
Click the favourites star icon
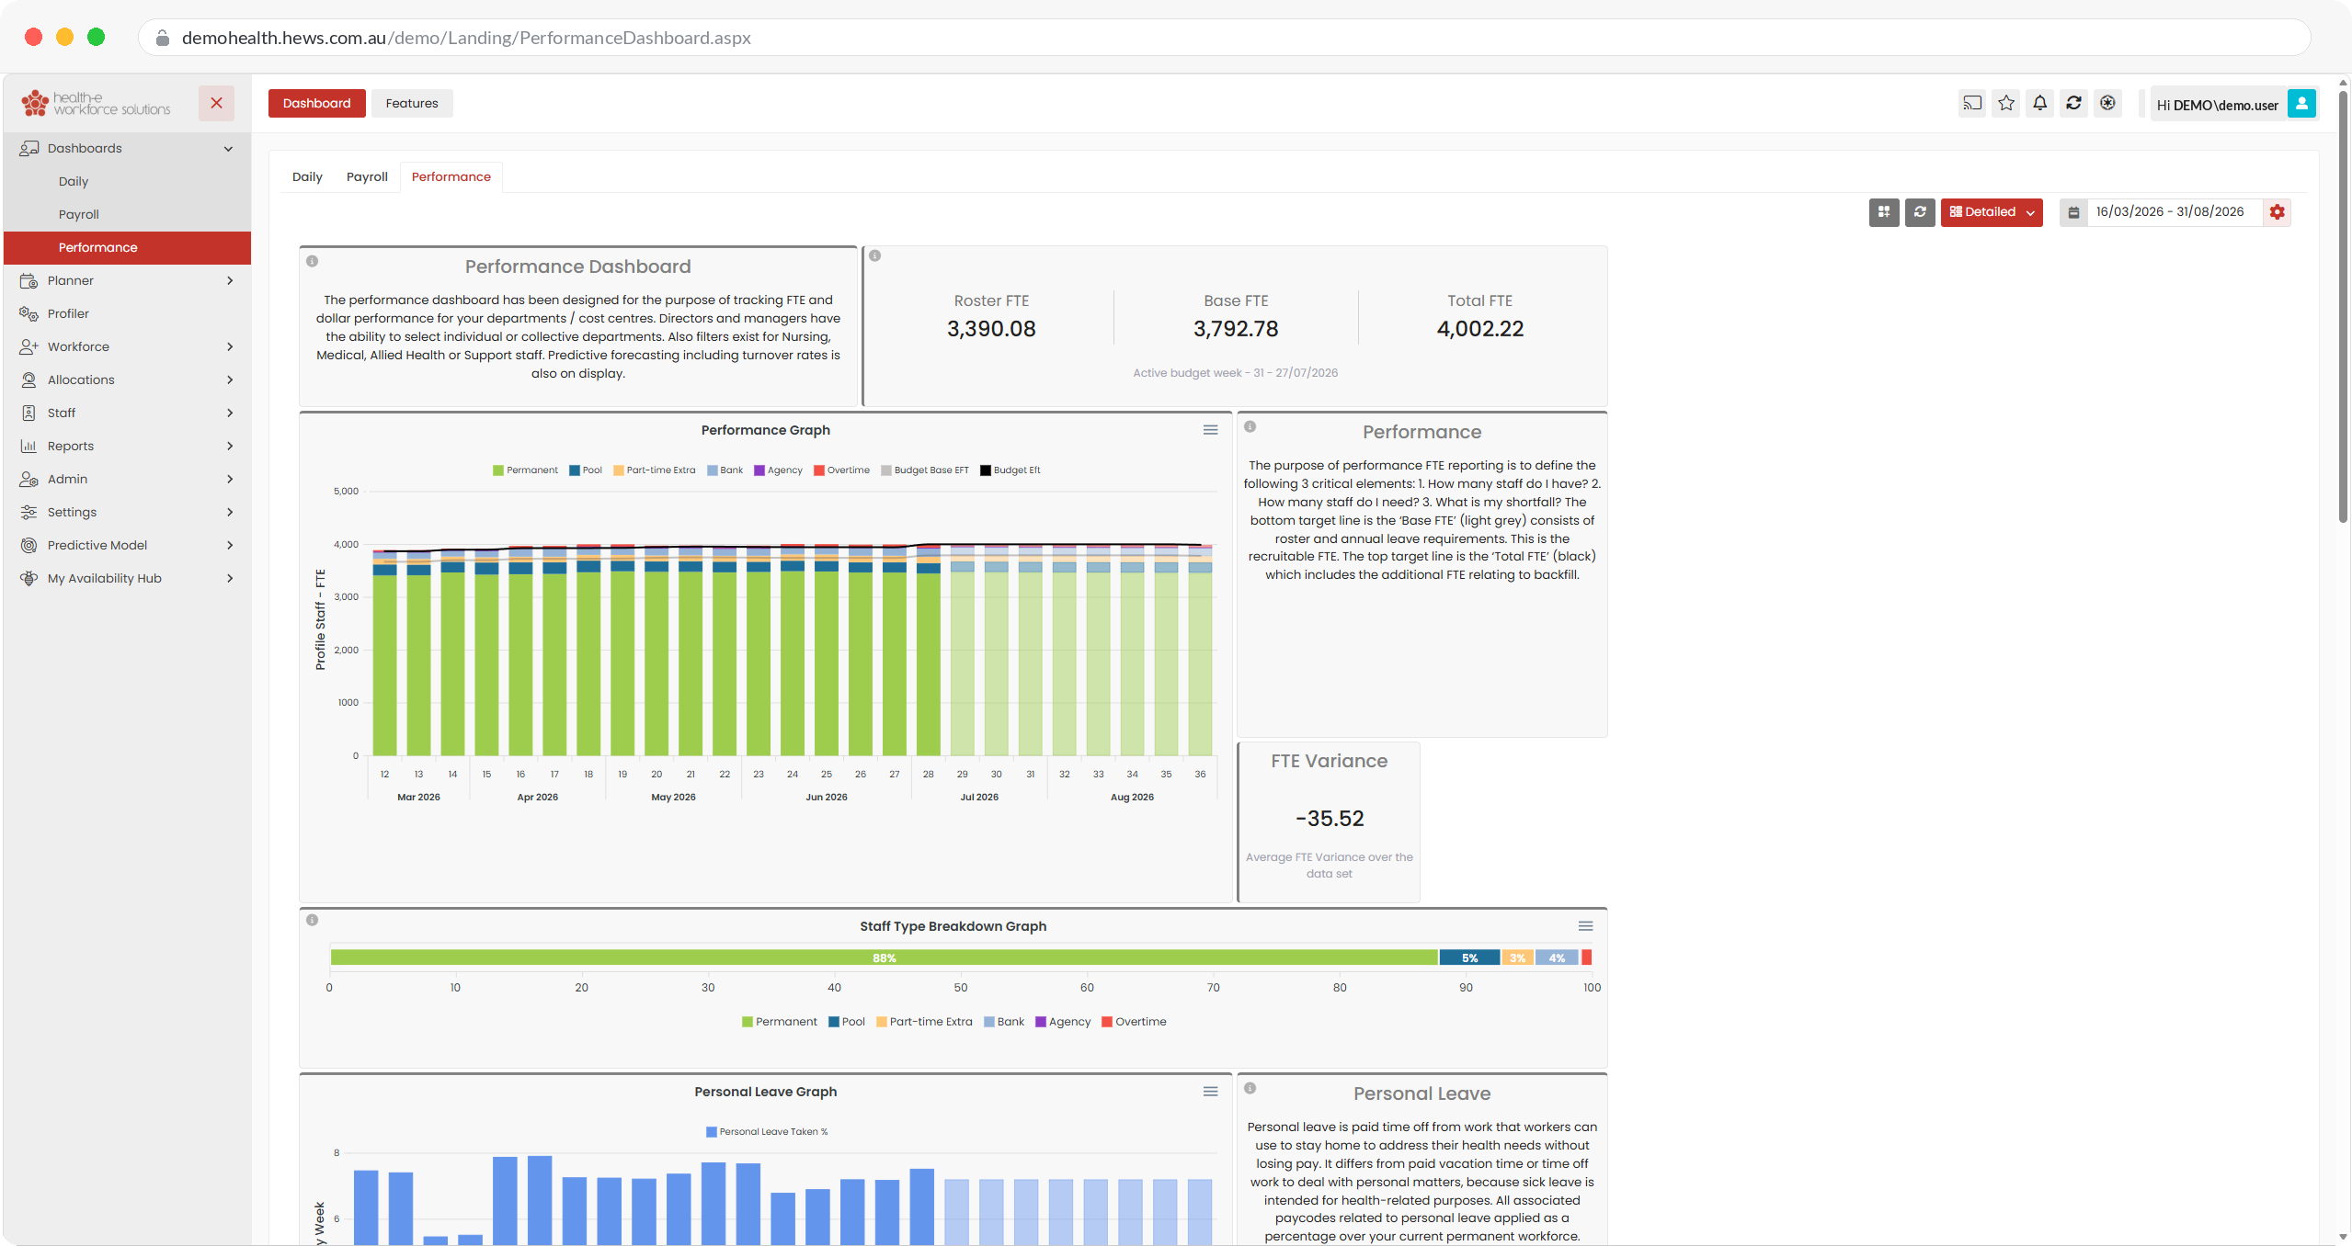(2005, 103)
